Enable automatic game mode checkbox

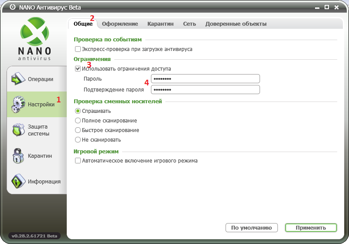click(x=78, y=161)
